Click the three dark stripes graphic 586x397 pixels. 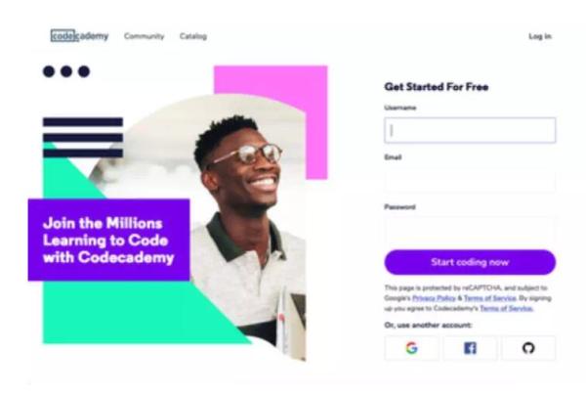point(83,137)
